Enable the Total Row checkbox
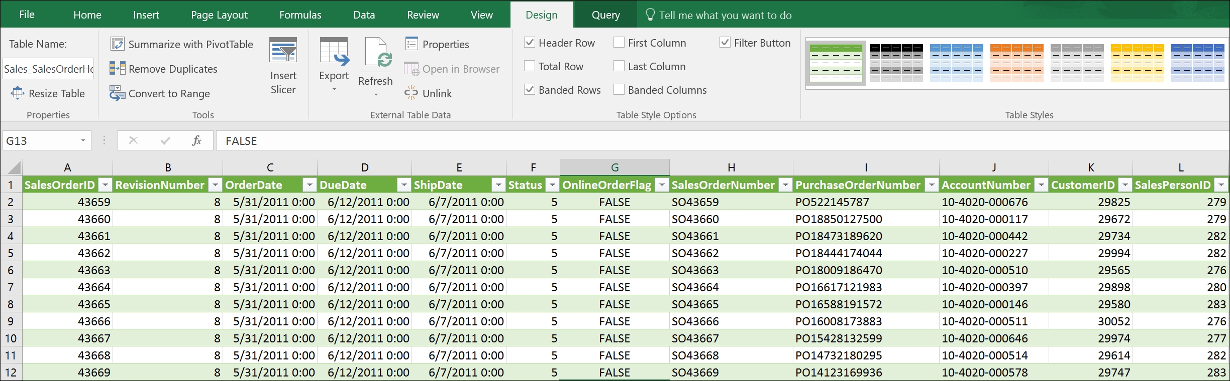Screen dimensions: 1230x381 pyautogui.click(x=530, y=66)
